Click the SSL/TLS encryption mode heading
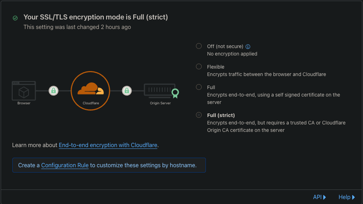The width and height of the screenshot is (363, 204). pyautogui.click(x=96, y=17)
